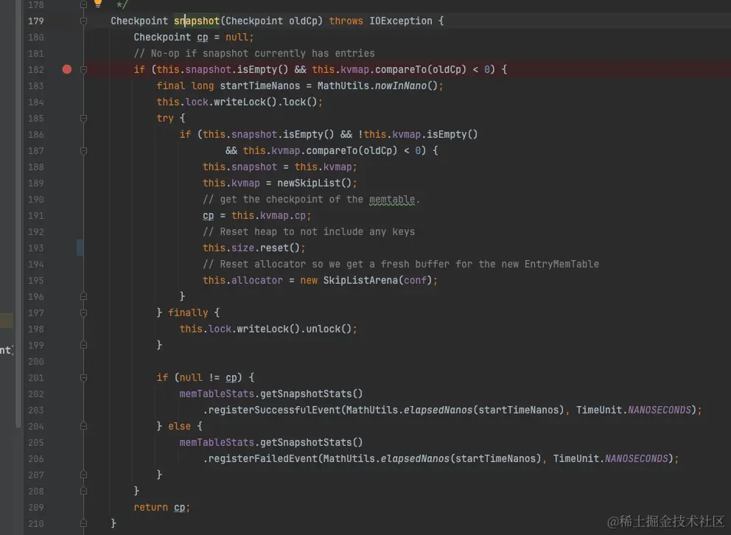Click 'Checkpoint oldCp' parameter
The width and height of the screenshot is (731, 535).
click(271, 21)
